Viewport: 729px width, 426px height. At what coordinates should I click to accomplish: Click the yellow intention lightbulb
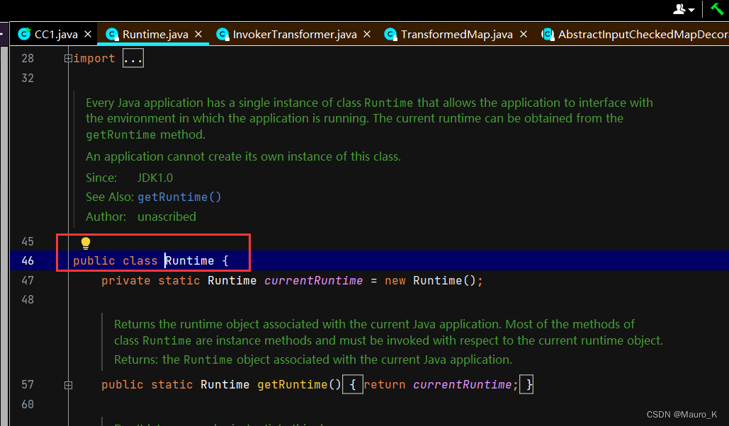click(x=86, y=243)
